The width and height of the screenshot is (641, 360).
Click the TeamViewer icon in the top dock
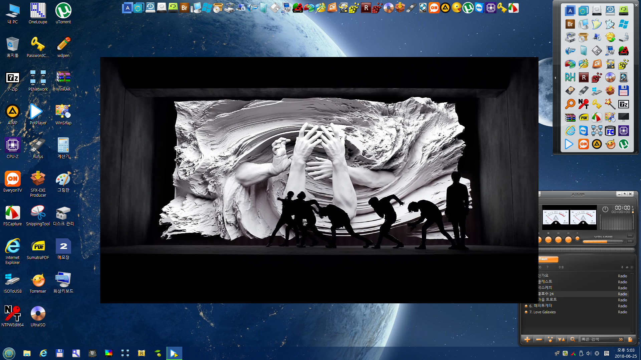coord(479,8)
